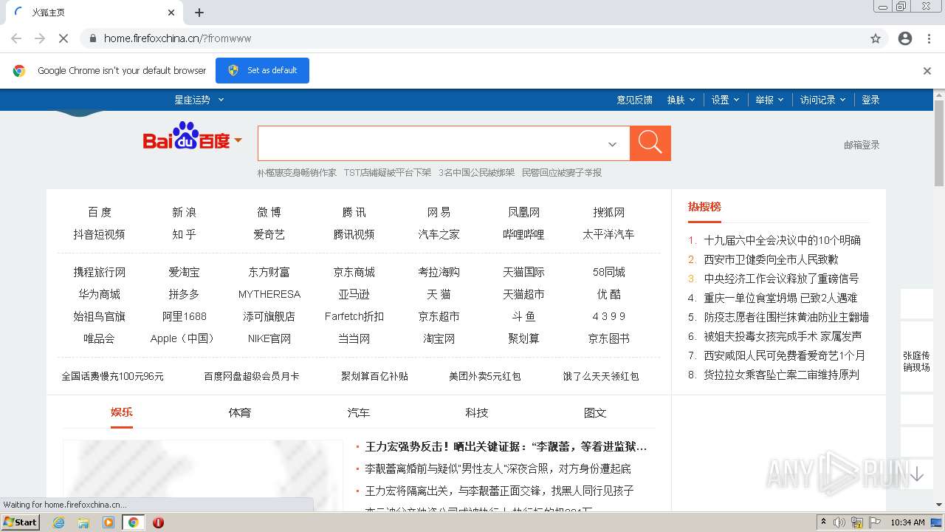945x532 pixels.
Task: Open the MYTHERESA link
Action: (x=269, y=294)
